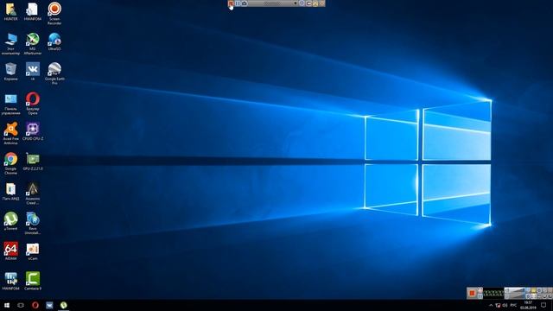Open the dropdown arrow on the recorder toolbar
The width and height of the screenshot is (553, 311).
click(x=296, y=3)
